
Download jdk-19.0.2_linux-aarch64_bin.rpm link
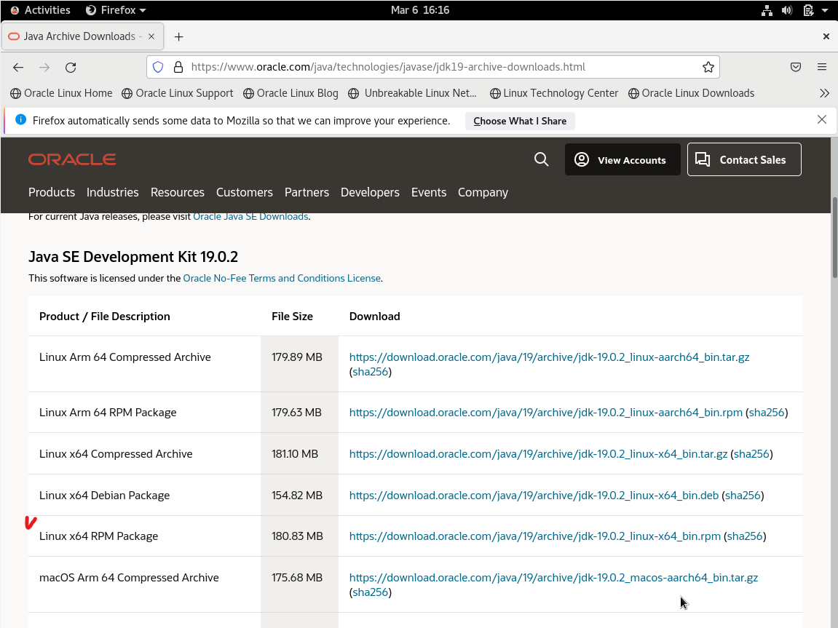click(x=545, y=413)
